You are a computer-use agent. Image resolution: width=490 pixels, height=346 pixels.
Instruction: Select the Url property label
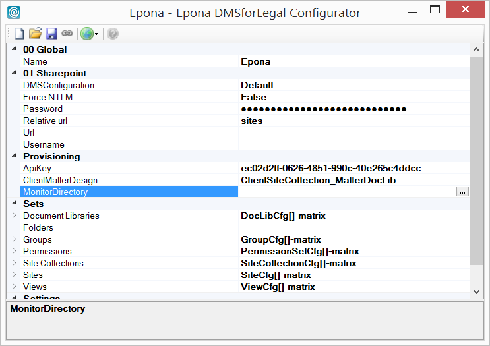(29, 132)
